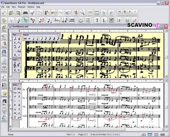Choose the insert note tool
The height and width of the screenshot is (137, 170).
pyautogui.click(x=18, y=20)
